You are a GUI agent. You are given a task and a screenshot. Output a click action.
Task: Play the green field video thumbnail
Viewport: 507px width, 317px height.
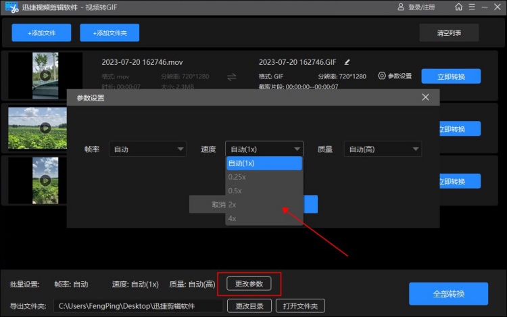click(x=45, y=128)
